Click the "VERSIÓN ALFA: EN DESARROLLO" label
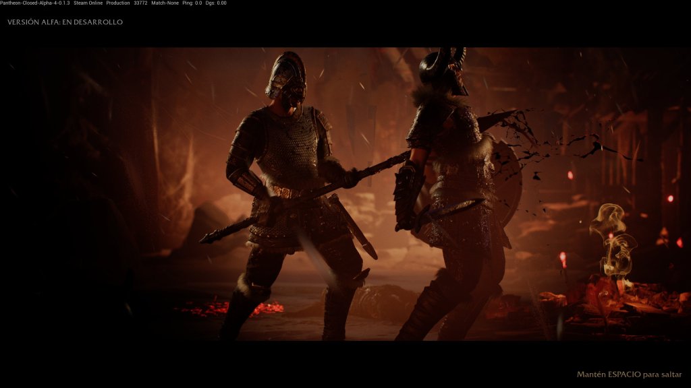 click(x=65, y=22)
